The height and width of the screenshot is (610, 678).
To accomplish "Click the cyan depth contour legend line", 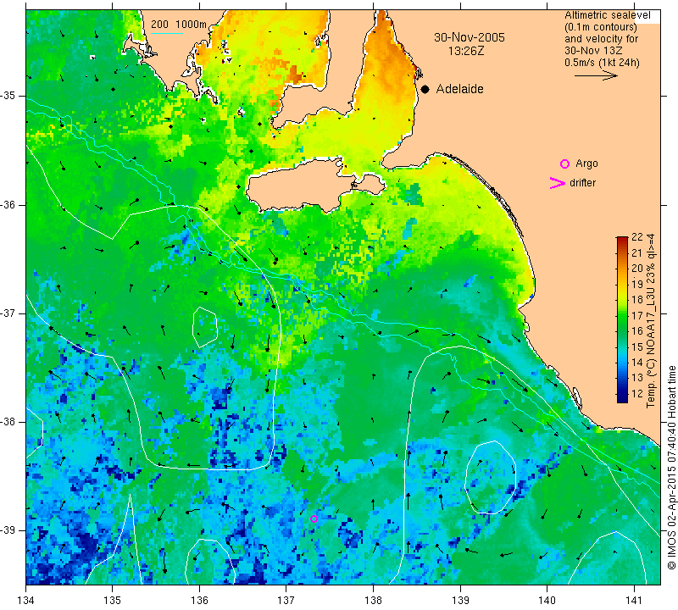I will click(x=167, y=33).
